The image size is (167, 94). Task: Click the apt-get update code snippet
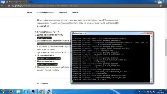pyautogui.click(x=44, y=38)
